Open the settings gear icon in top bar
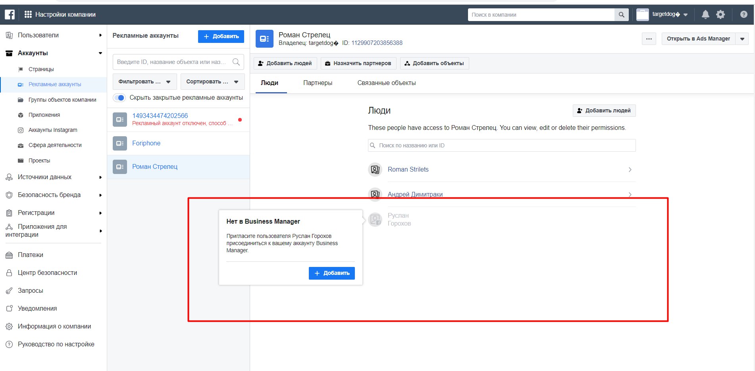 (720, 15)
